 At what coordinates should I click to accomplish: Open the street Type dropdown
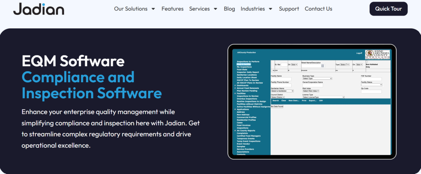click(345, 65)
